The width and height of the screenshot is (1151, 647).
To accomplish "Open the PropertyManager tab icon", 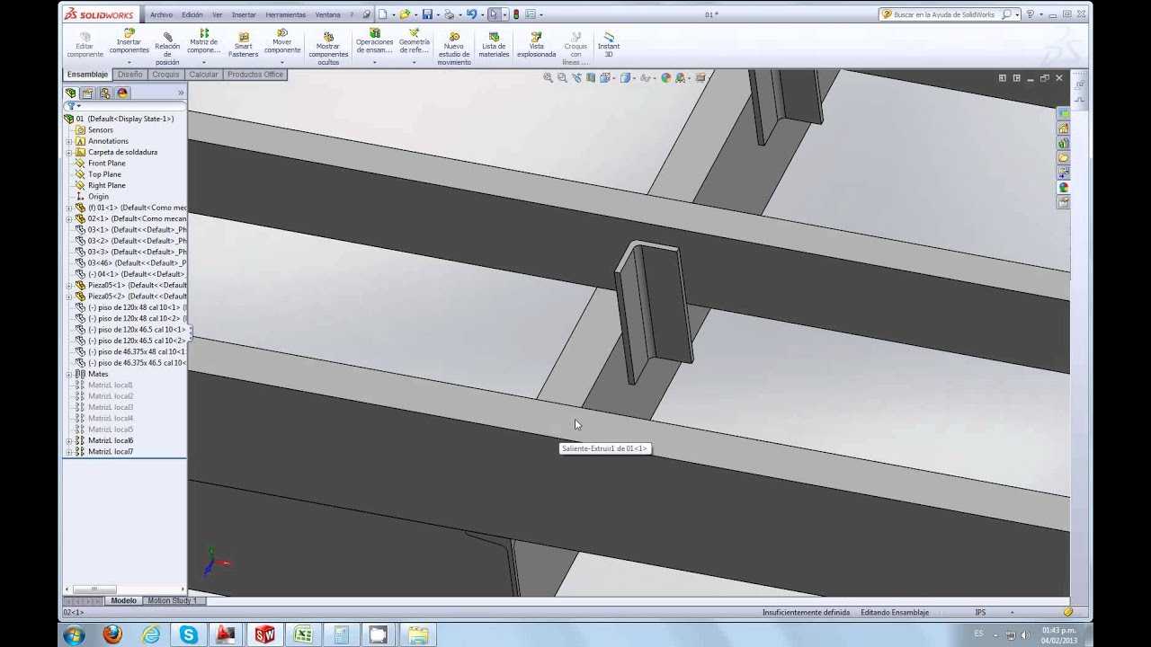I will 87,93.
